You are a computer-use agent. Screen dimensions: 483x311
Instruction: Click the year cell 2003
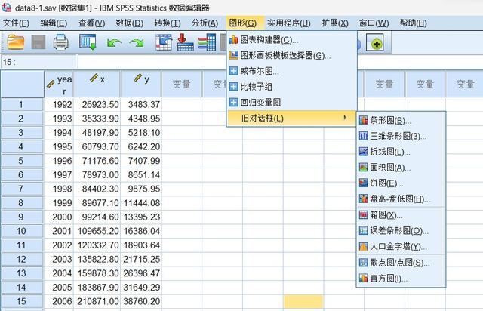tap(59, 259)
